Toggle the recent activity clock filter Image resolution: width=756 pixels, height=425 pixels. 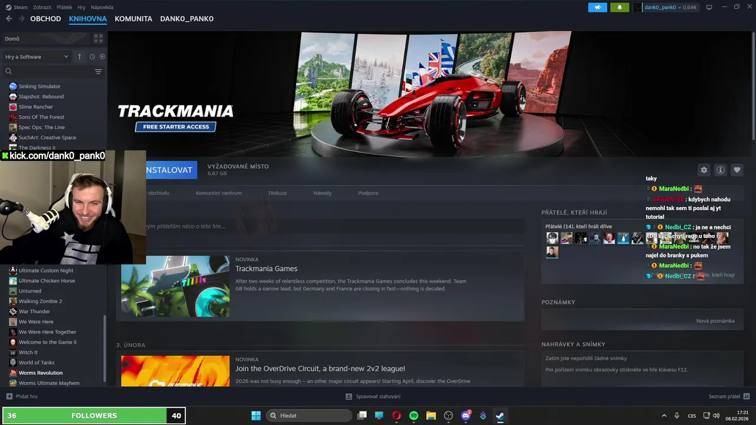tap(92, 57)
